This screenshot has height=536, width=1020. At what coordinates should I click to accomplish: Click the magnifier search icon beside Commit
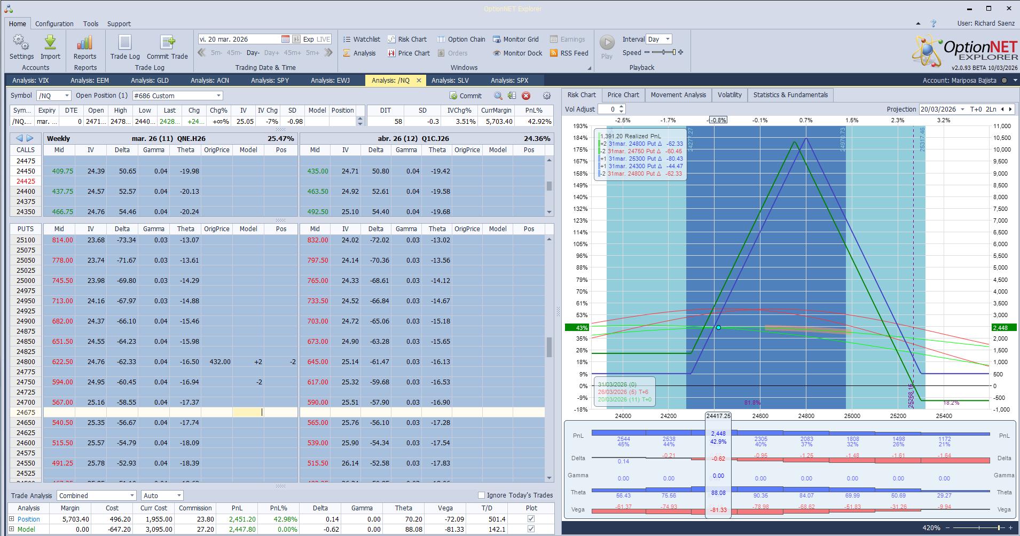pyautogui.click(x=498, y=96)
